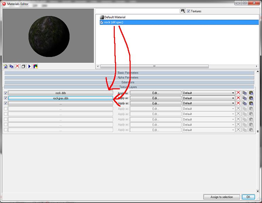Disable the rockgras.dds layer checkbox
This screenshot has width=262, height=203.
pos(6,98)
